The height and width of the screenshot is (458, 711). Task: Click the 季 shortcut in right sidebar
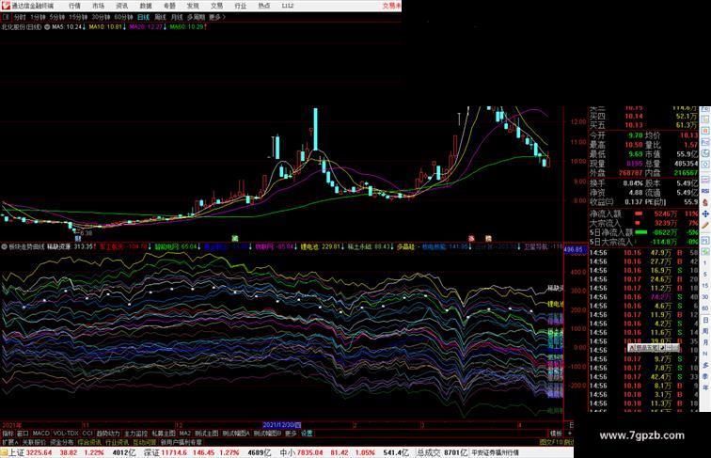pos(705,376)
